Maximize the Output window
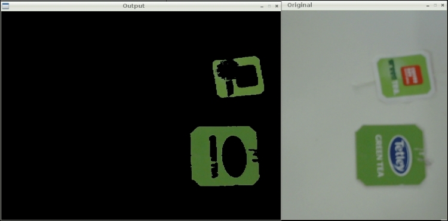Screen dimensions: 448x221 269,6
